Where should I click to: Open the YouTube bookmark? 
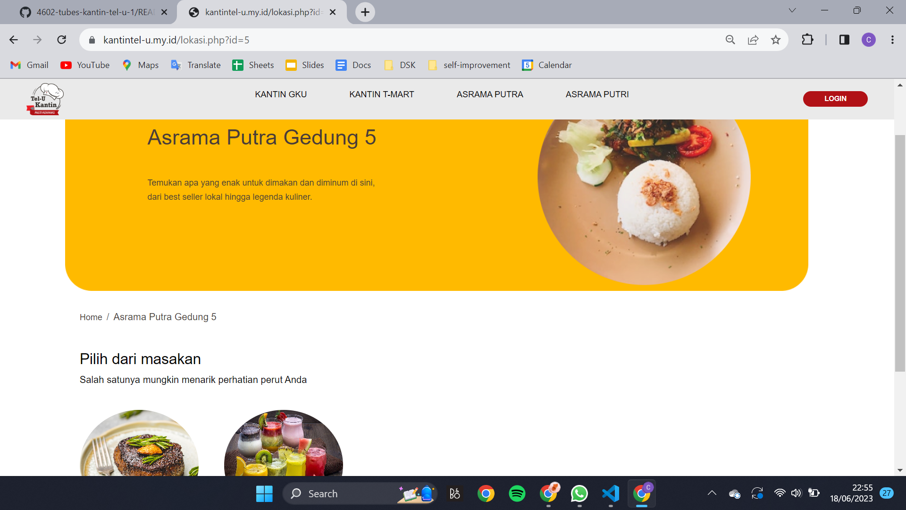85,65
